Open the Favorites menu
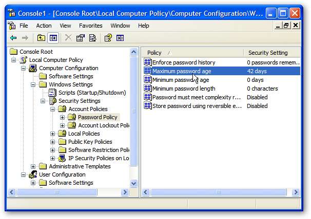 pyautogui.click(x=90, y=26)
